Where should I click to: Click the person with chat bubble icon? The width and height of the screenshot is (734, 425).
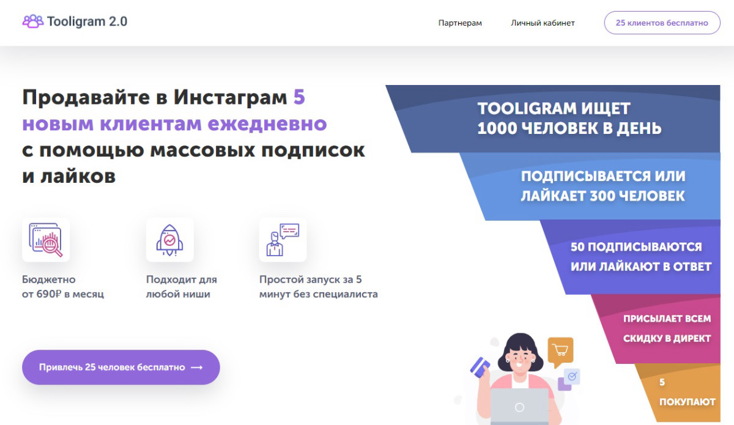click(x=283, y=240)
